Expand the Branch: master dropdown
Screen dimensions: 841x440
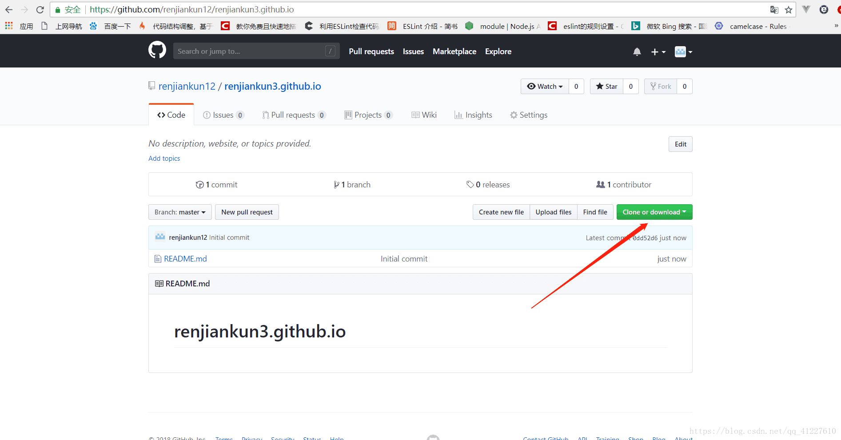(180, 212)
